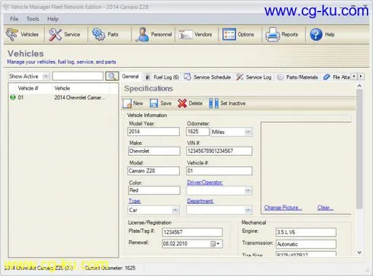Open the Personnel person icon

(142, 34)
